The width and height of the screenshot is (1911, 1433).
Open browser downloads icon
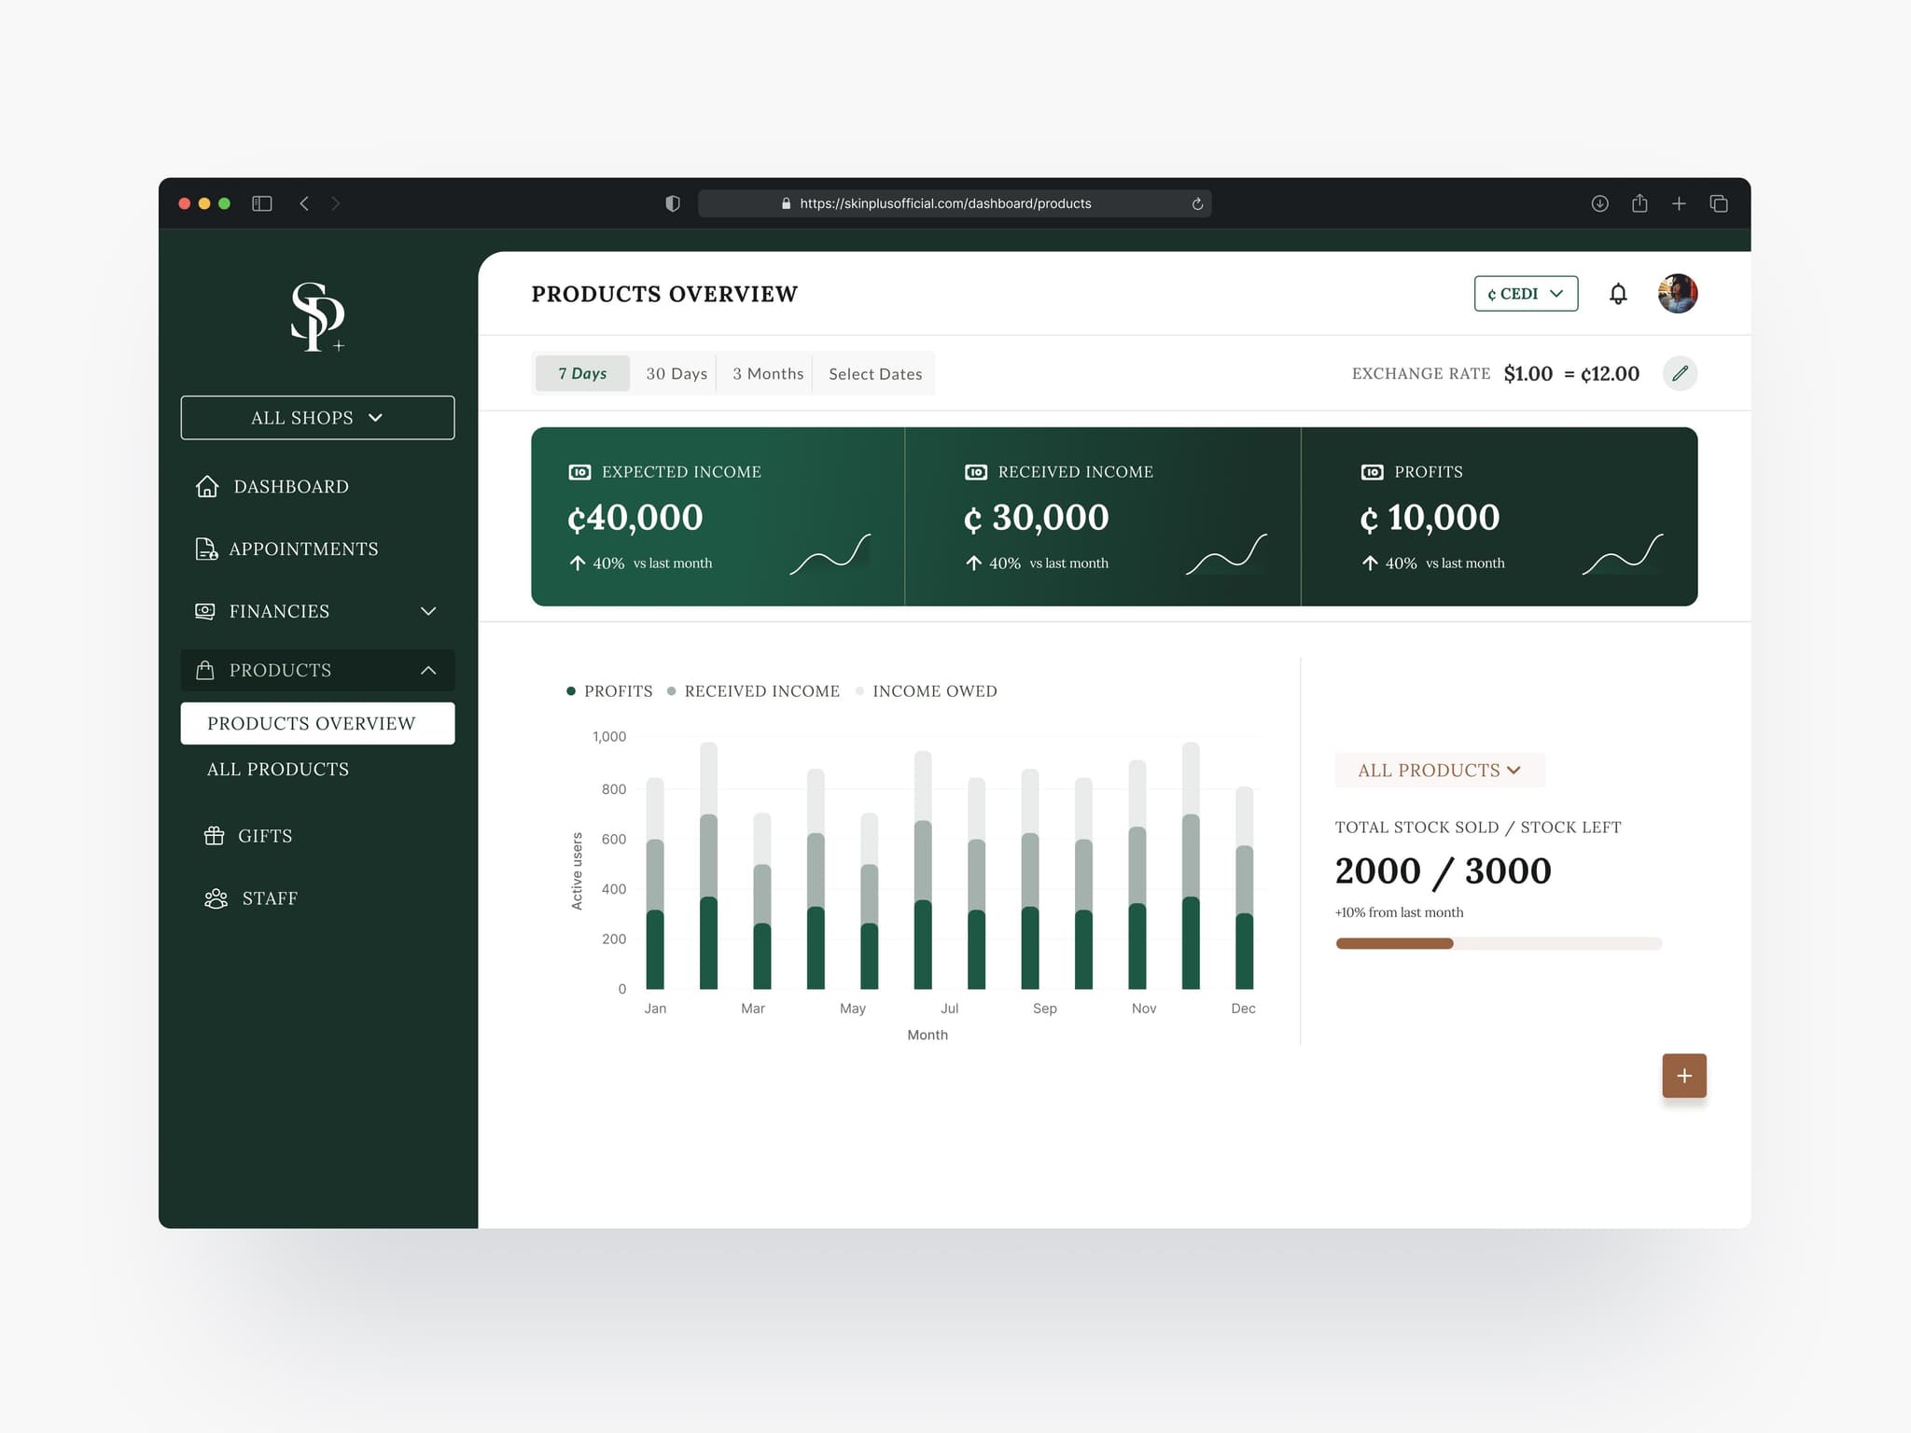pyautogui.click(x=1599, y=203)
